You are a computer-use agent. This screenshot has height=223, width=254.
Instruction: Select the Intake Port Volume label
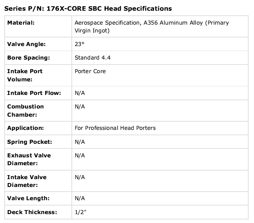tap(25, 75)
